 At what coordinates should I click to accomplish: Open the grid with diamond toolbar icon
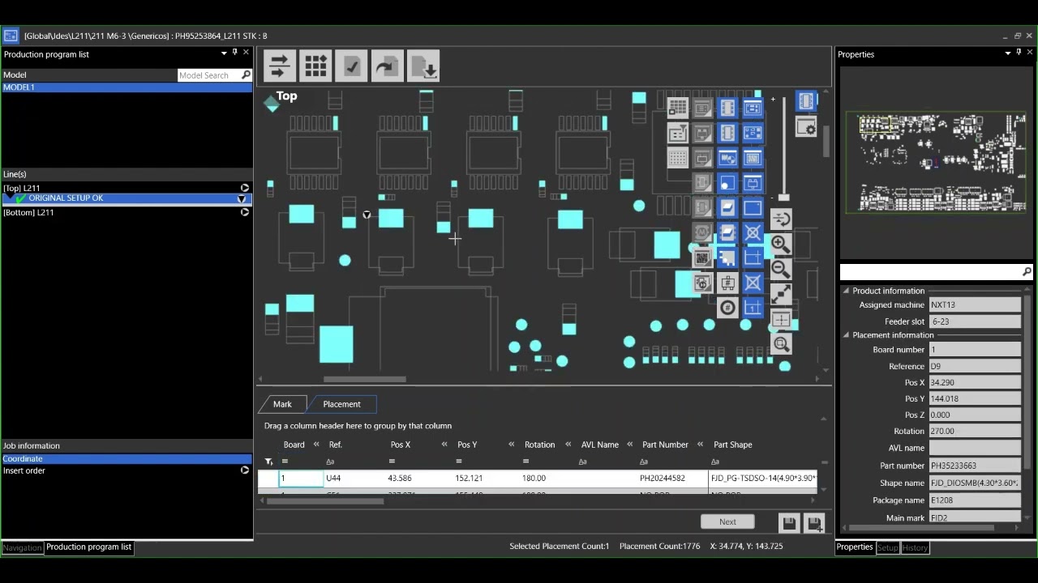pyautogui.click(x=315, y=66)
